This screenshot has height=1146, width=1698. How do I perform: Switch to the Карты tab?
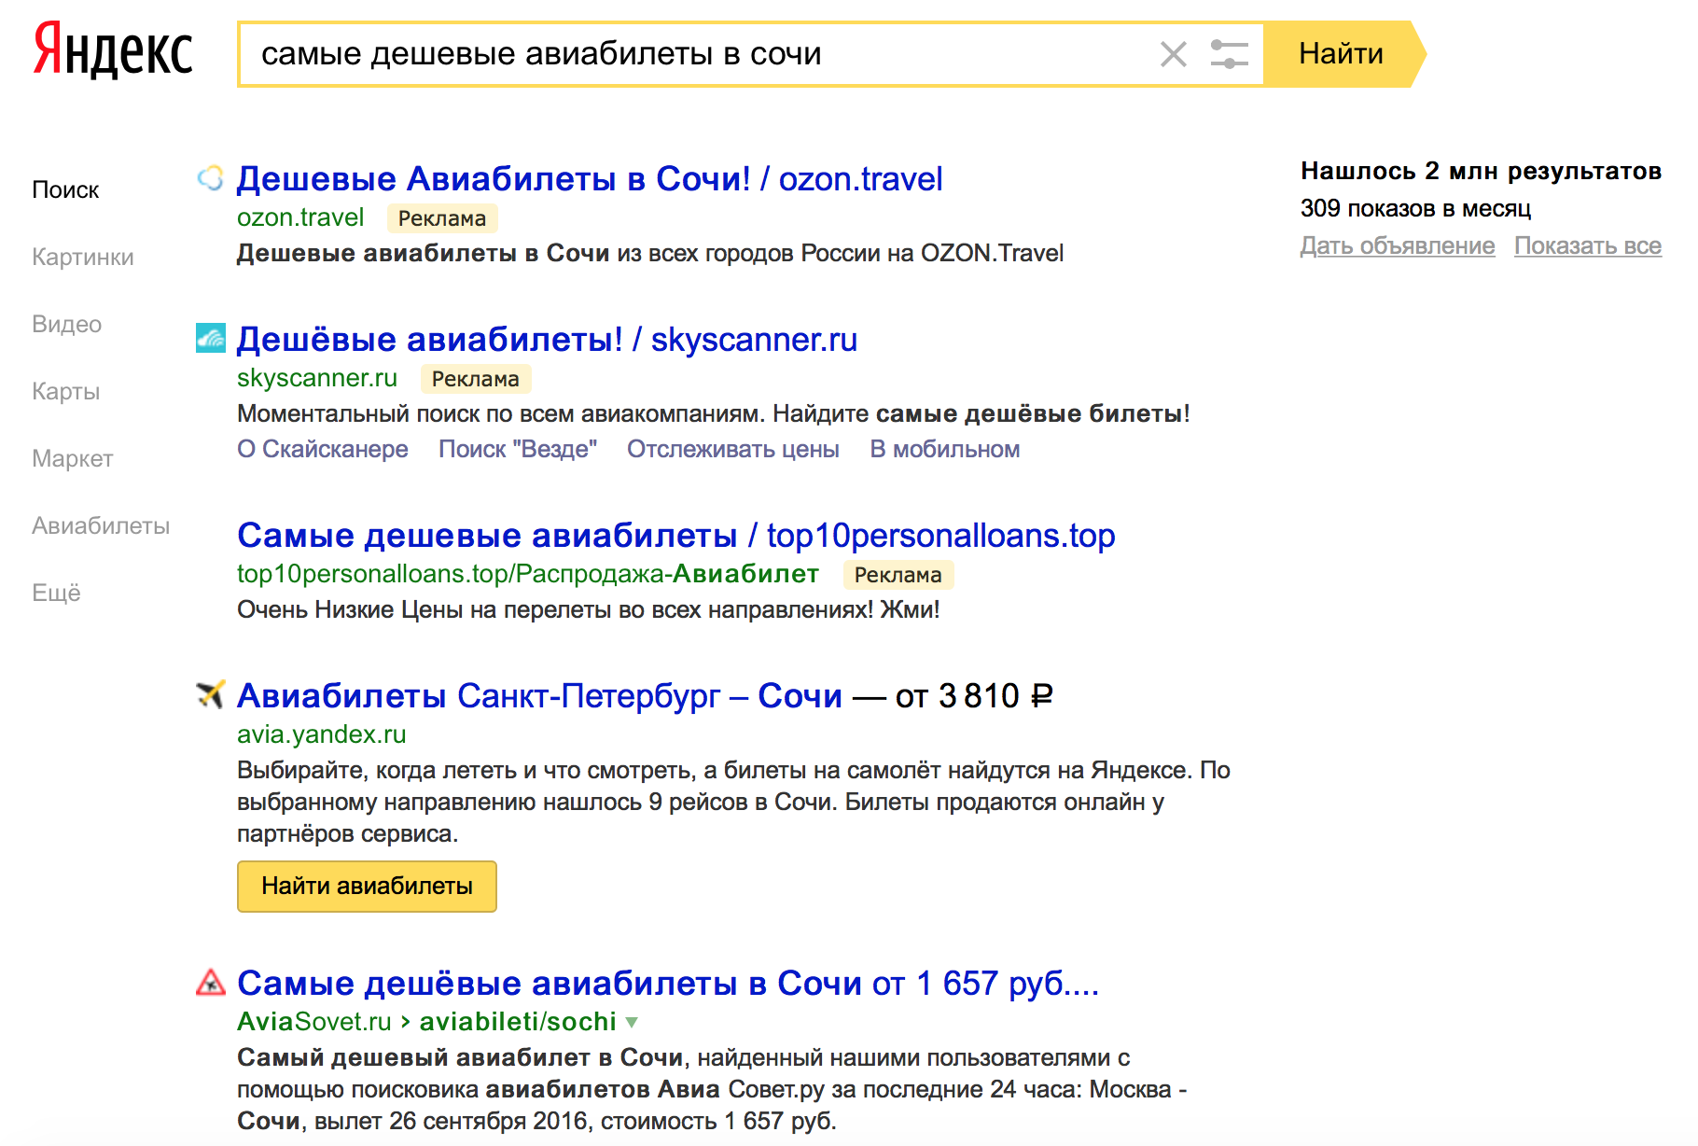coord(66,392)
